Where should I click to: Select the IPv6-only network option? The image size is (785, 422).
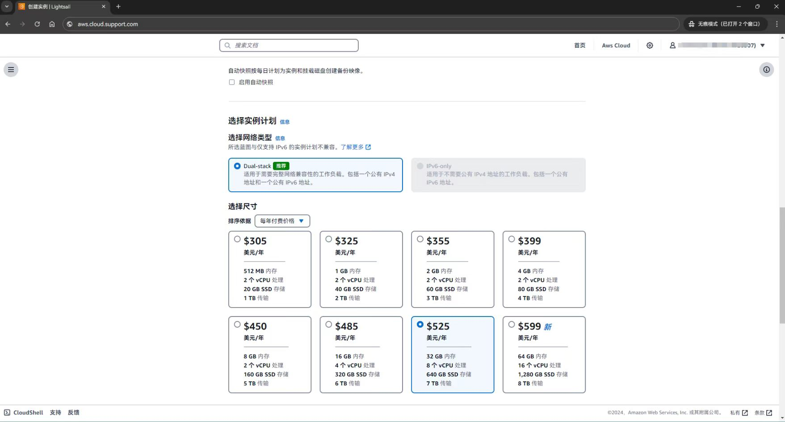(420, 166)
